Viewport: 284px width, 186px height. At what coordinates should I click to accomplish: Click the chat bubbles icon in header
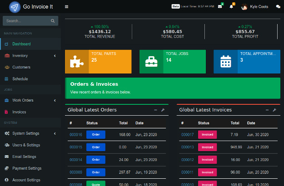tap(278, 7)
